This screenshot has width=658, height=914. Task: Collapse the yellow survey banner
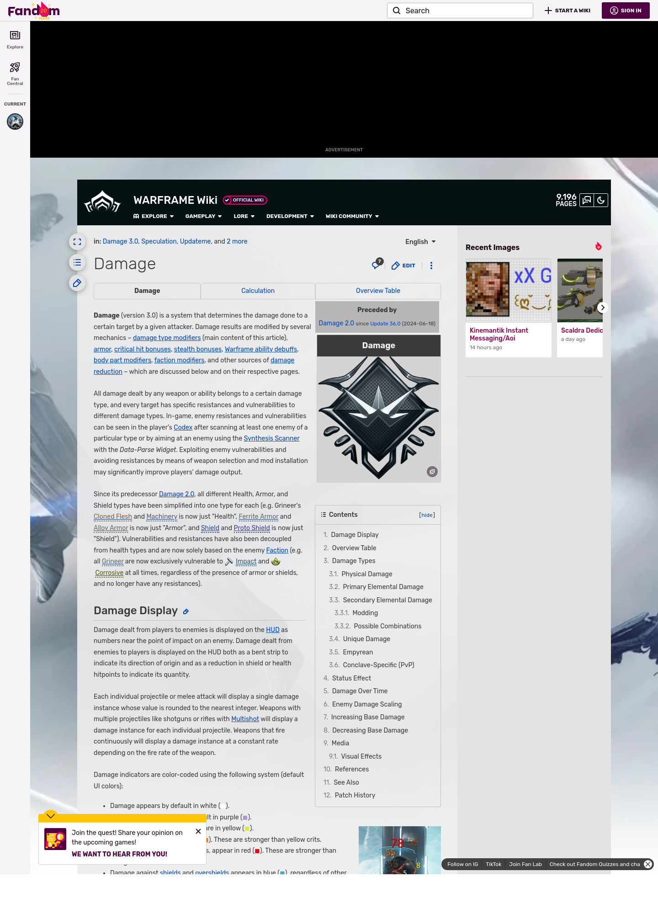(x=51, y=816)
